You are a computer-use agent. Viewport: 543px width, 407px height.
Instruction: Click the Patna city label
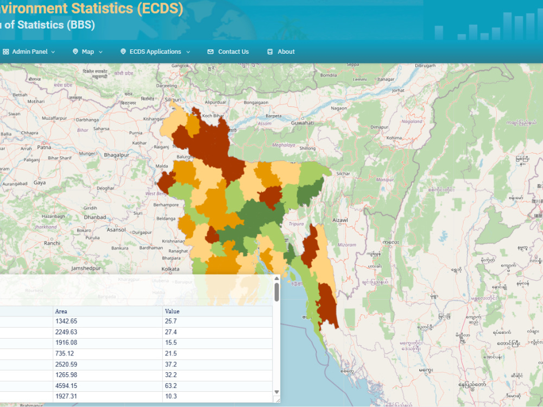click(44, 148)
